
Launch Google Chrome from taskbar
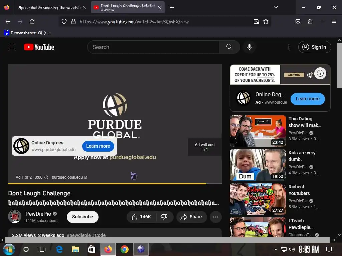[x=124, y=249]
